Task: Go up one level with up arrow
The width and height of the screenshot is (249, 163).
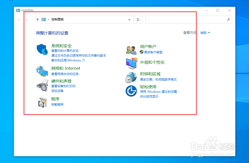Action: point(38,20)
